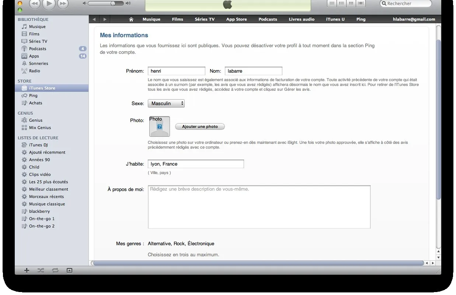The height and width of the screenshot is (295, 456).
Task: Open the Sexe dropdown set to Masculin
Action: (166, 104)
